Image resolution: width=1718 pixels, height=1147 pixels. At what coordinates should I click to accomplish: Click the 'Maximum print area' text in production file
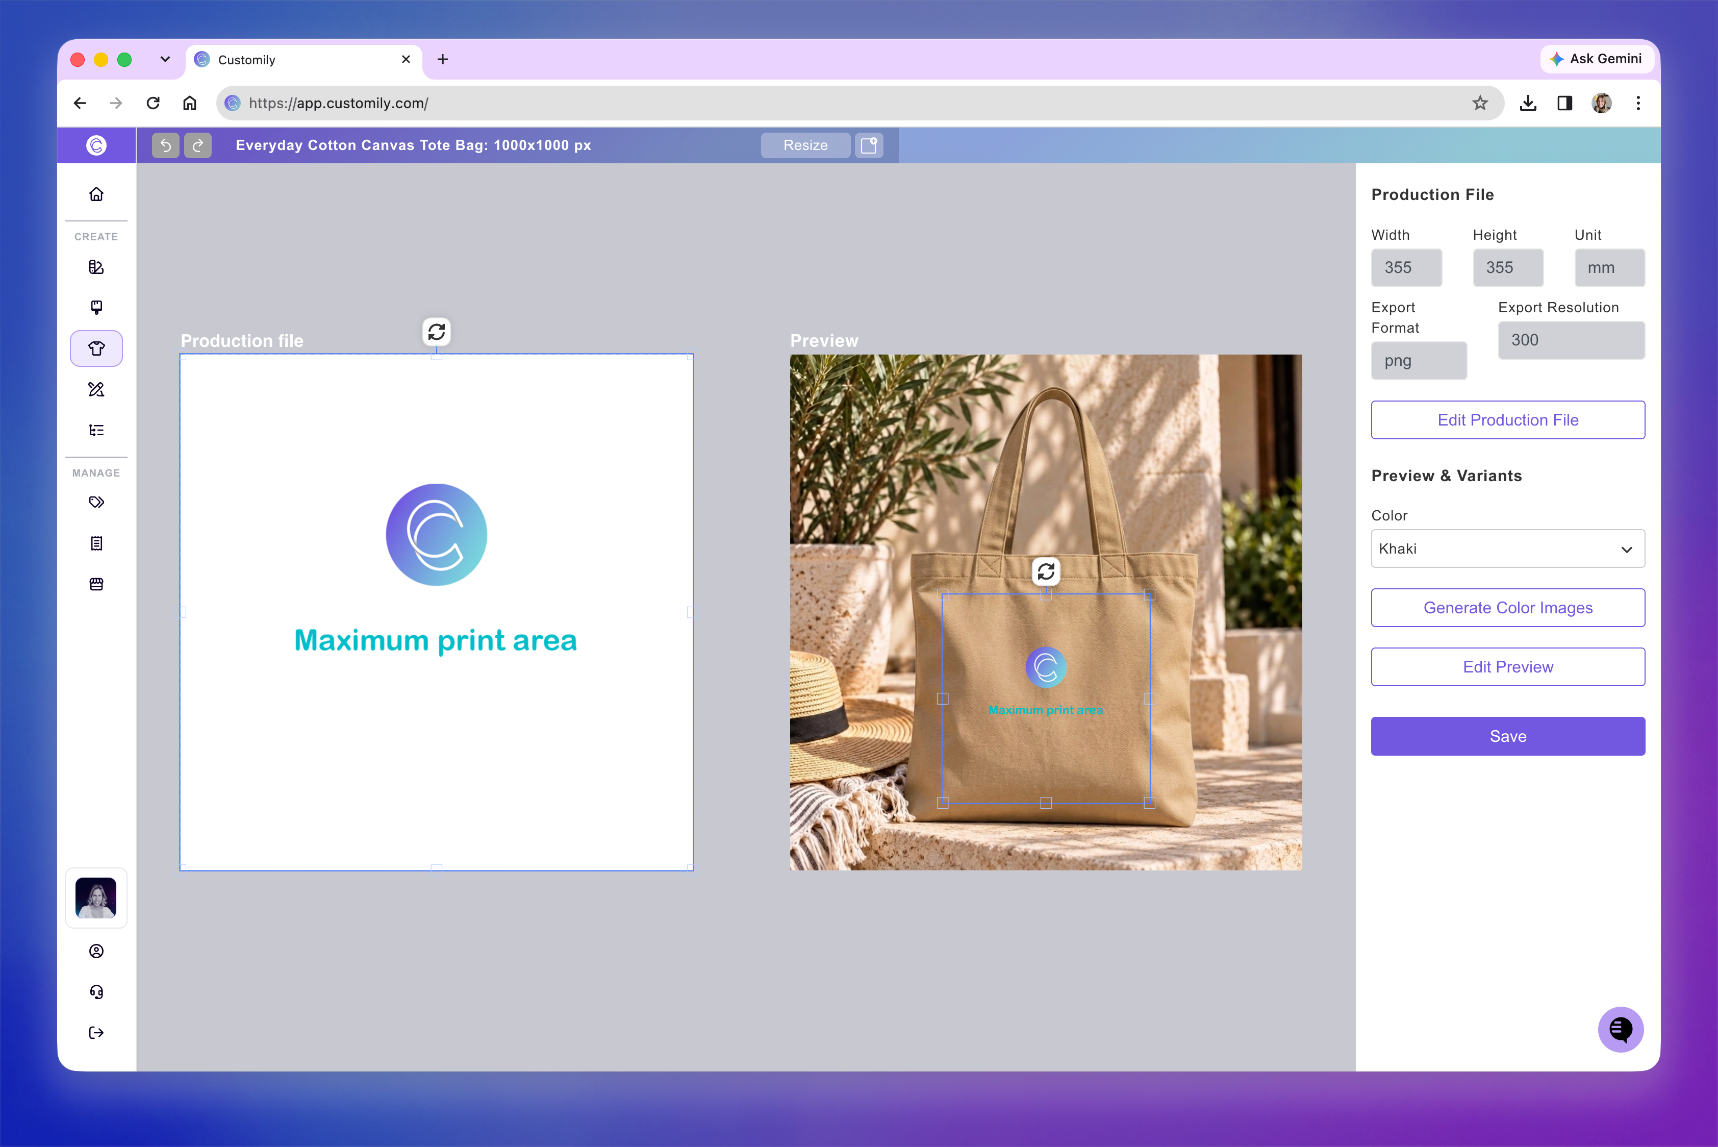point(436,641)
